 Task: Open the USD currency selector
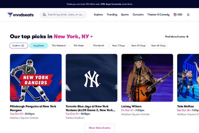178,15
